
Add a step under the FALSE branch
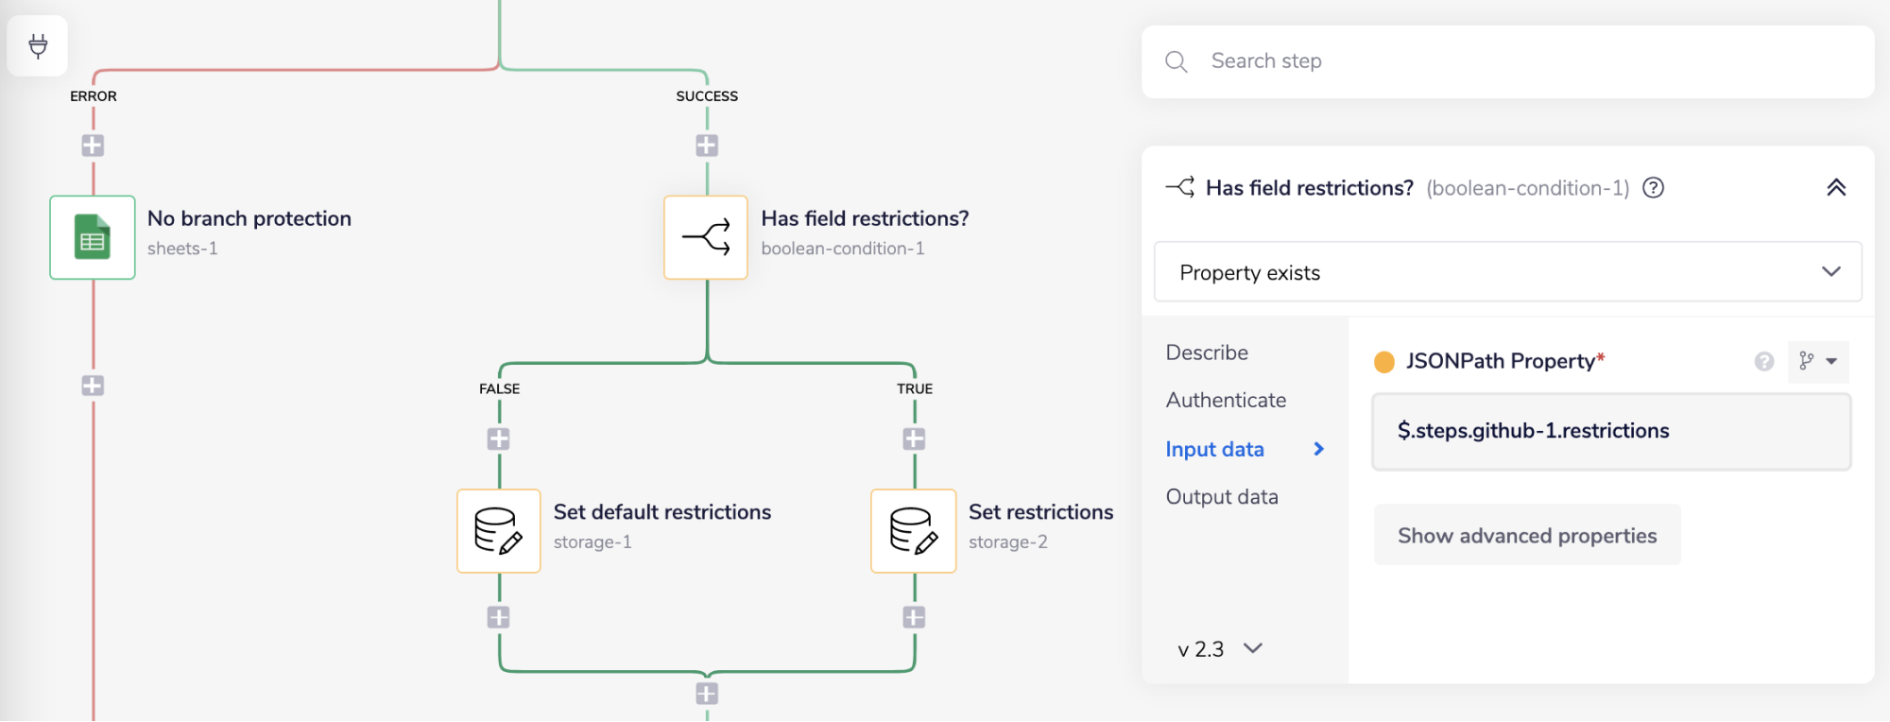pos(499,439)
